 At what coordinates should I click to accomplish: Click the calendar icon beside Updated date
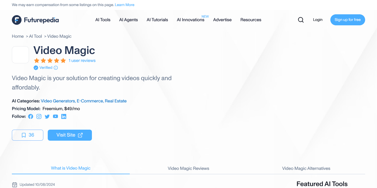tap(15, 185)
